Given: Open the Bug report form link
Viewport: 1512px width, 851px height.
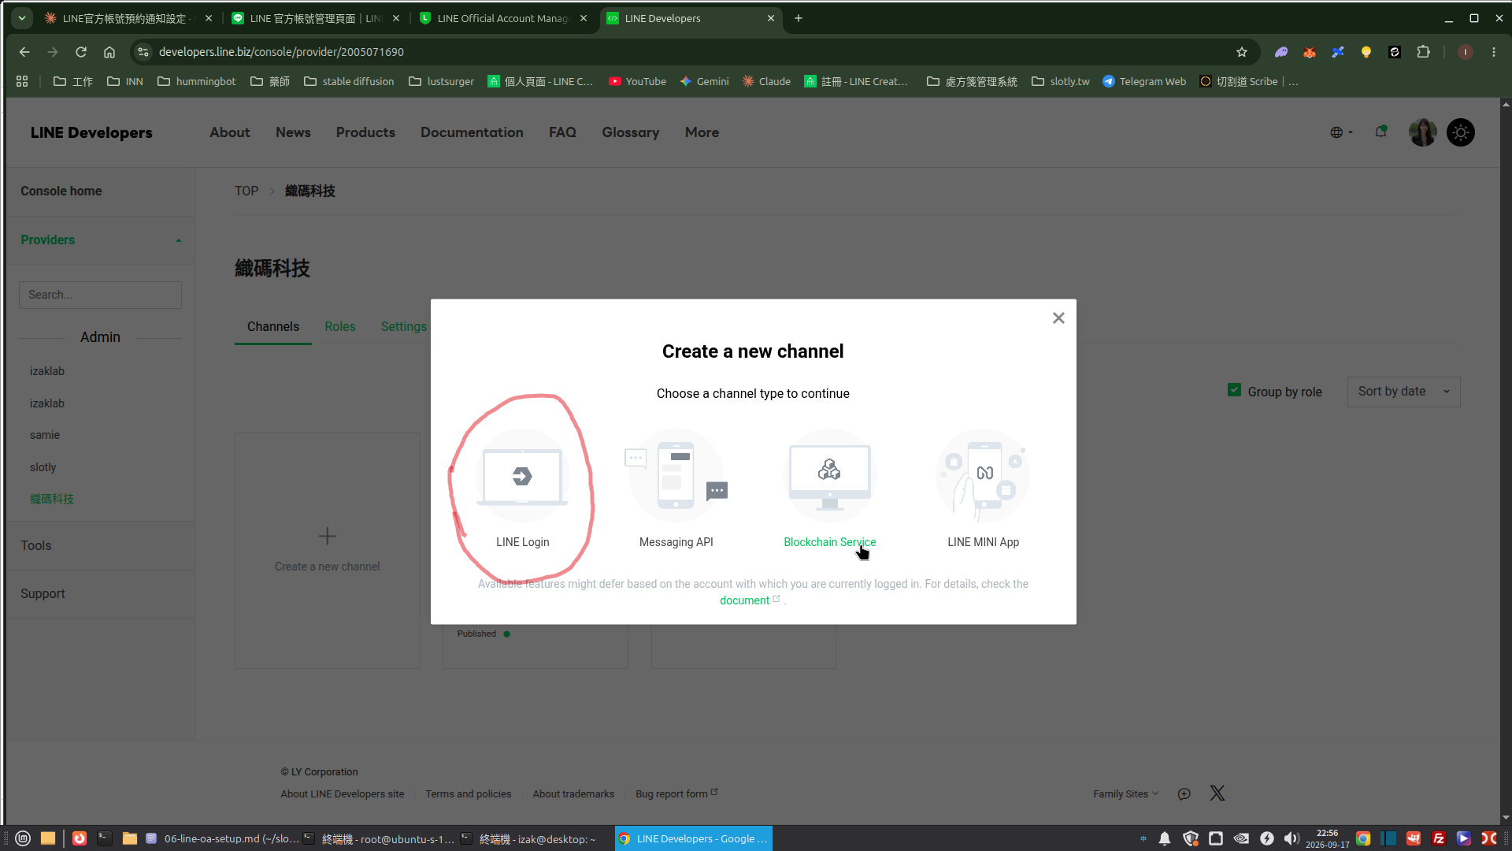Looking at the screenshot, I should click(676, 793).
